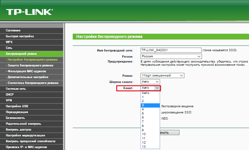The width and height of the screenshot is (249, 150).
Task: Choose channel 1 in the list
Action: [x=150, y=97]
